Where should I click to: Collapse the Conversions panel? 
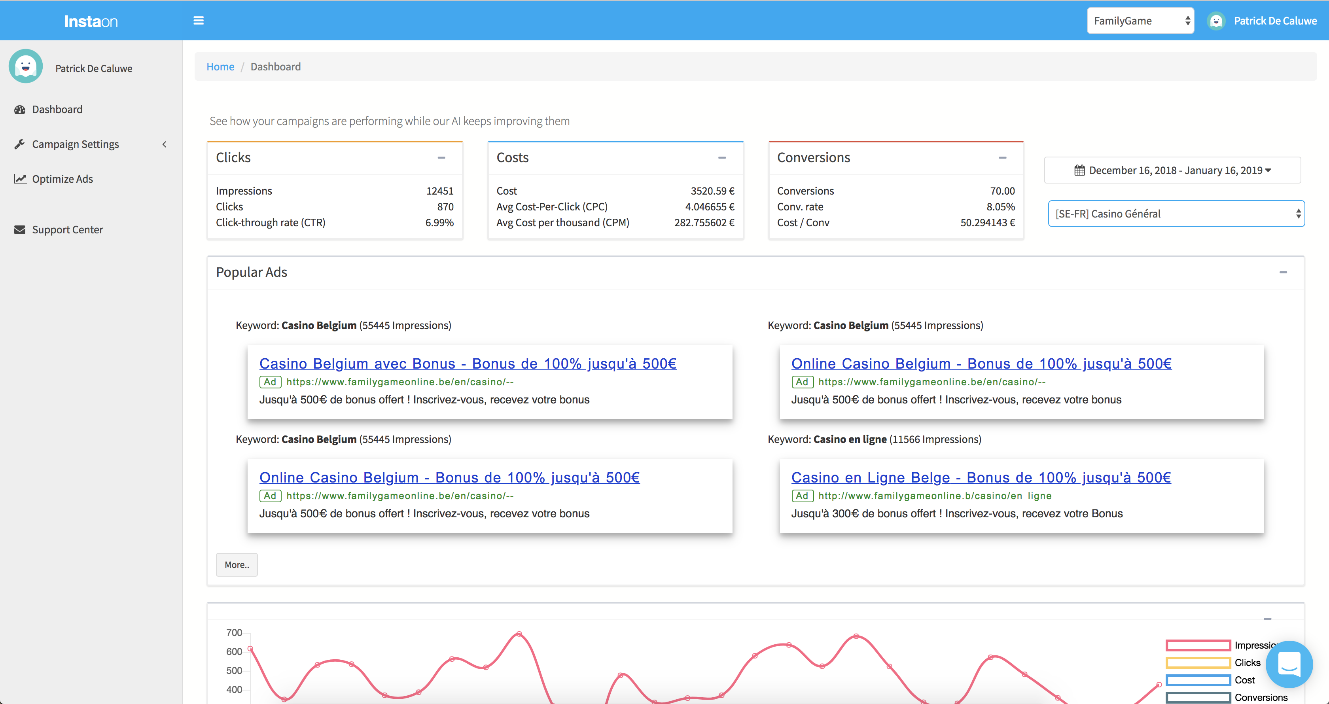pos(1002,158)
